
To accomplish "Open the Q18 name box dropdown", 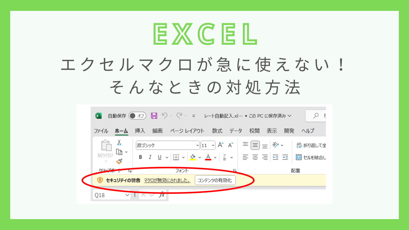I will (127, 195).
